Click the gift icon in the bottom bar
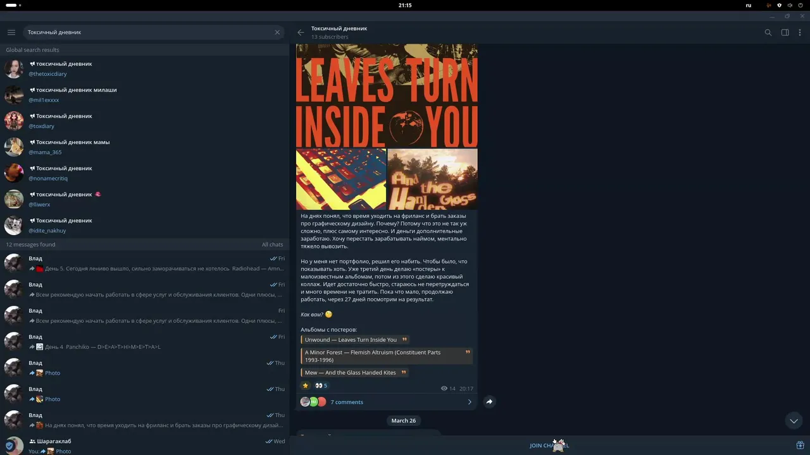The width and height of the screenshot is (810, 455). click(800, 445)
